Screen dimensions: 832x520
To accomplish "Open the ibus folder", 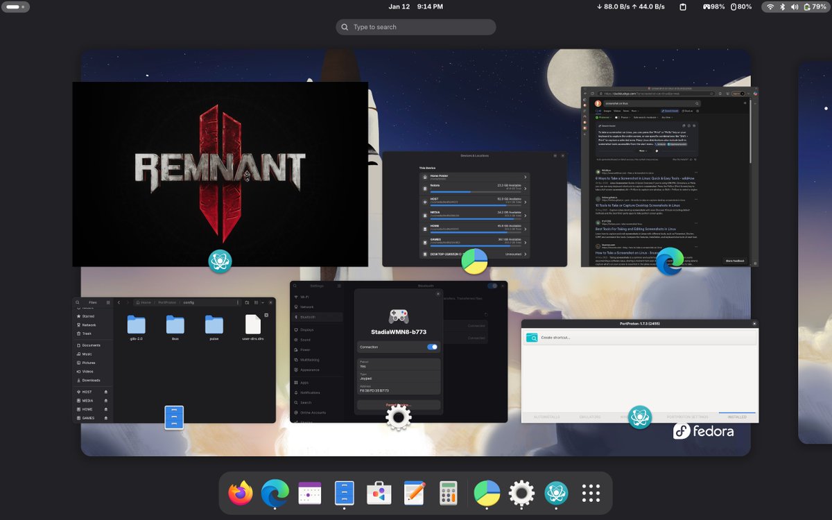I will (x=175, y=328).
